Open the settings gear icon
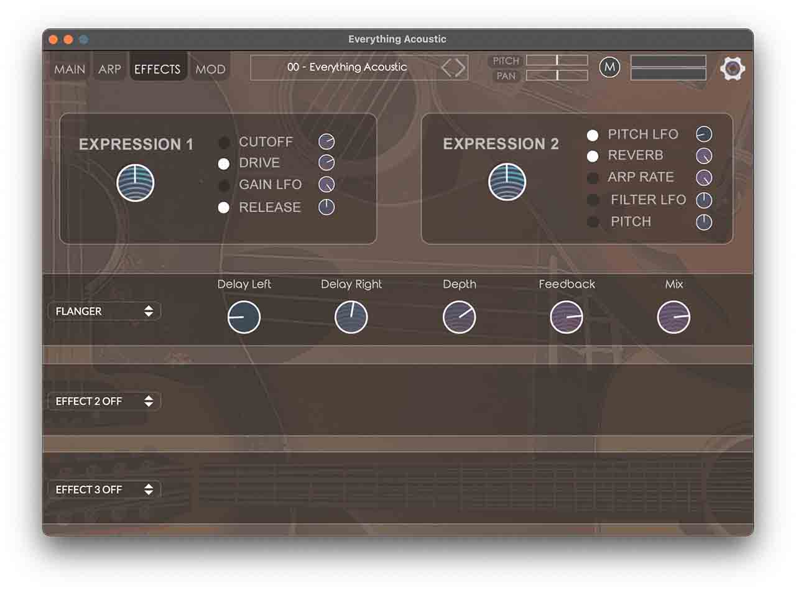 pos(732,68)
